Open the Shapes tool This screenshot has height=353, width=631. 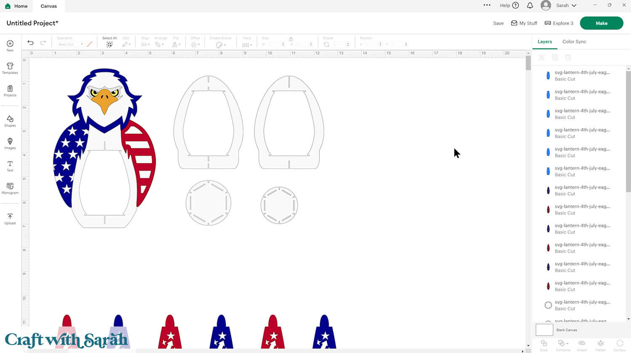(10, 121)
